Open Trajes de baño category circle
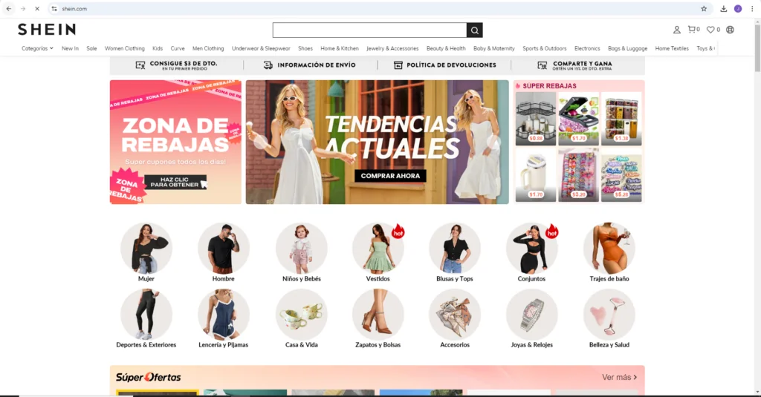The height and width of the screenshot is (397, 761). (609, 248)
